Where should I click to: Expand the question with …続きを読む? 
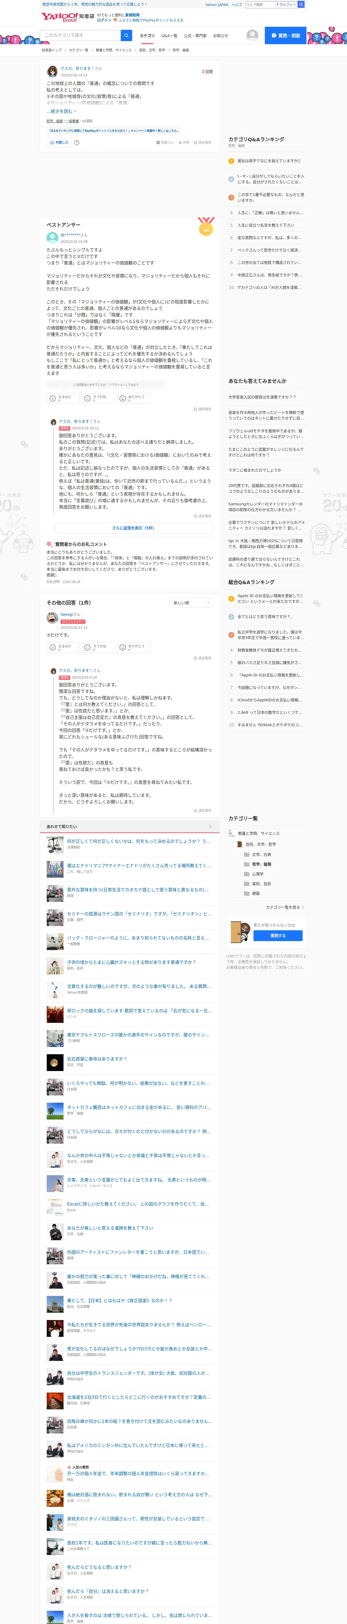point(61,111)
